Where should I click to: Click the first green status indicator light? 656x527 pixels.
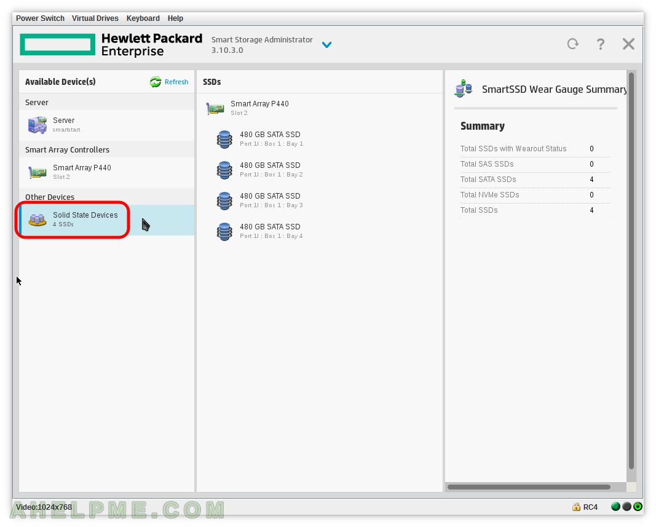(615, 507)
